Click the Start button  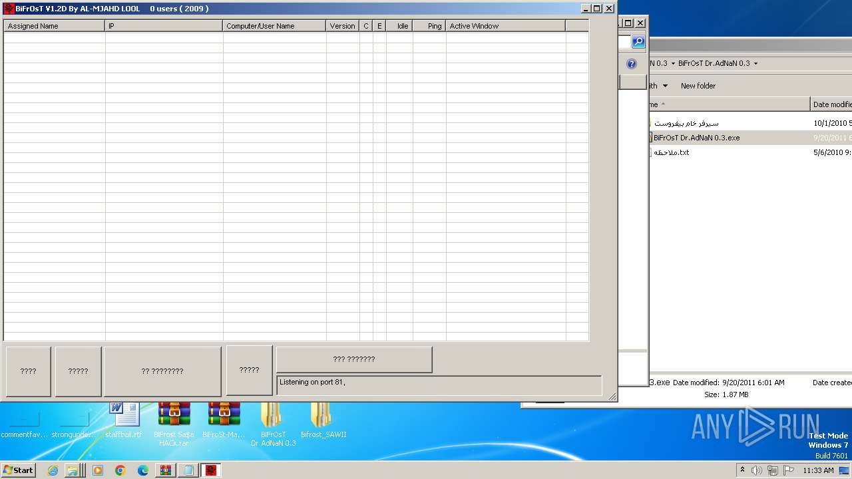click(18, 470)
